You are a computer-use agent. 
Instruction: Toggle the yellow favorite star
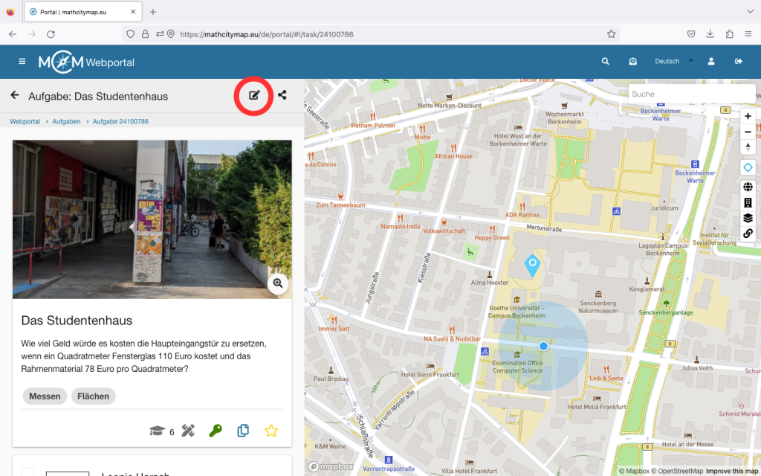pyautogui.click(x=271, y=431)
